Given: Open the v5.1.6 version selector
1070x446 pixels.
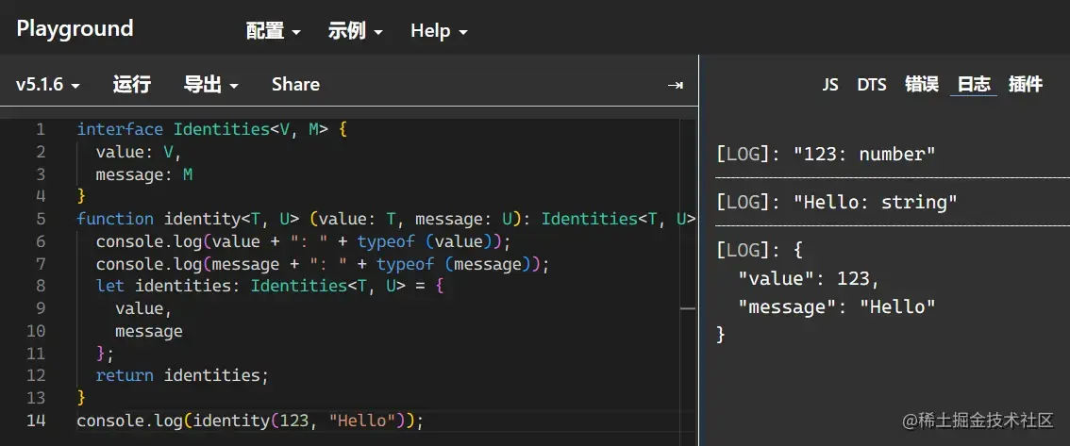Looking at the screenshot, I should (48, 85).
